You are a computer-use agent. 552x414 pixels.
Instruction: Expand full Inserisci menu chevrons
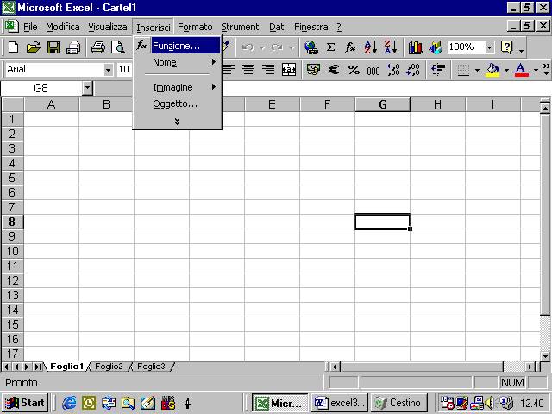click(x=177, y=122)
